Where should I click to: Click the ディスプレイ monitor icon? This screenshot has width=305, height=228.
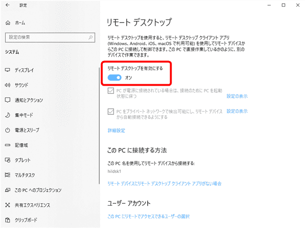[8, 70]
